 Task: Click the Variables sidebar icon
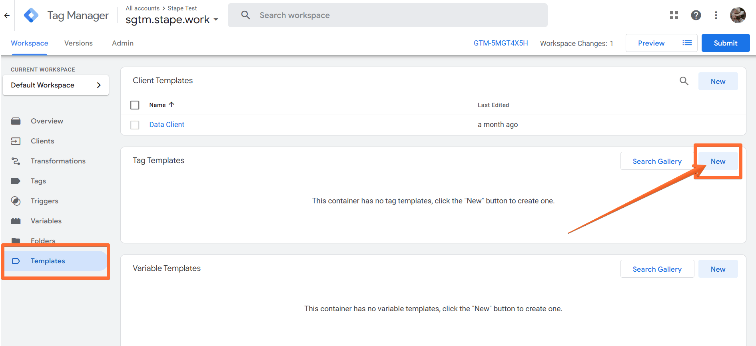coord(16,221)
